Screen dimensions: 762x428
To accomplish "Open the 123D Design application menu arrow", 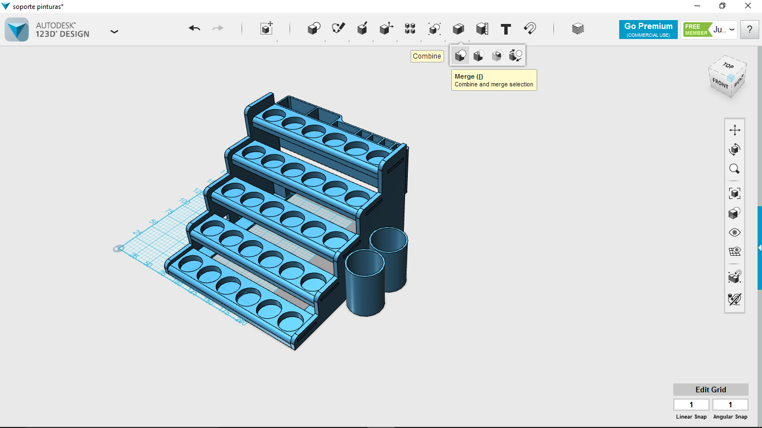I will (114, 31).
